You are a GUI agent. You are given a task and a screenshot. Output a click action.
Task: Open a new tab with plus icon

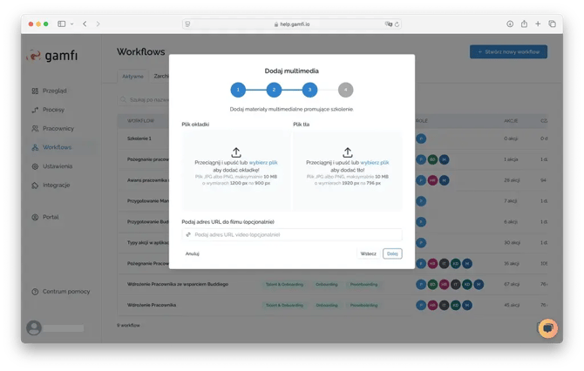538,24
